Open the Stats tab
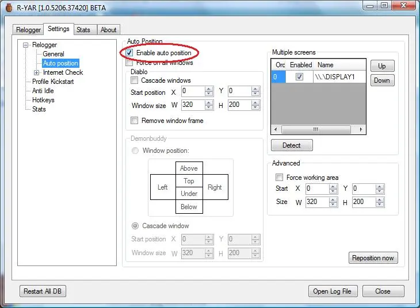Viewport: 420px width, 308px height. tap(83, 30)
